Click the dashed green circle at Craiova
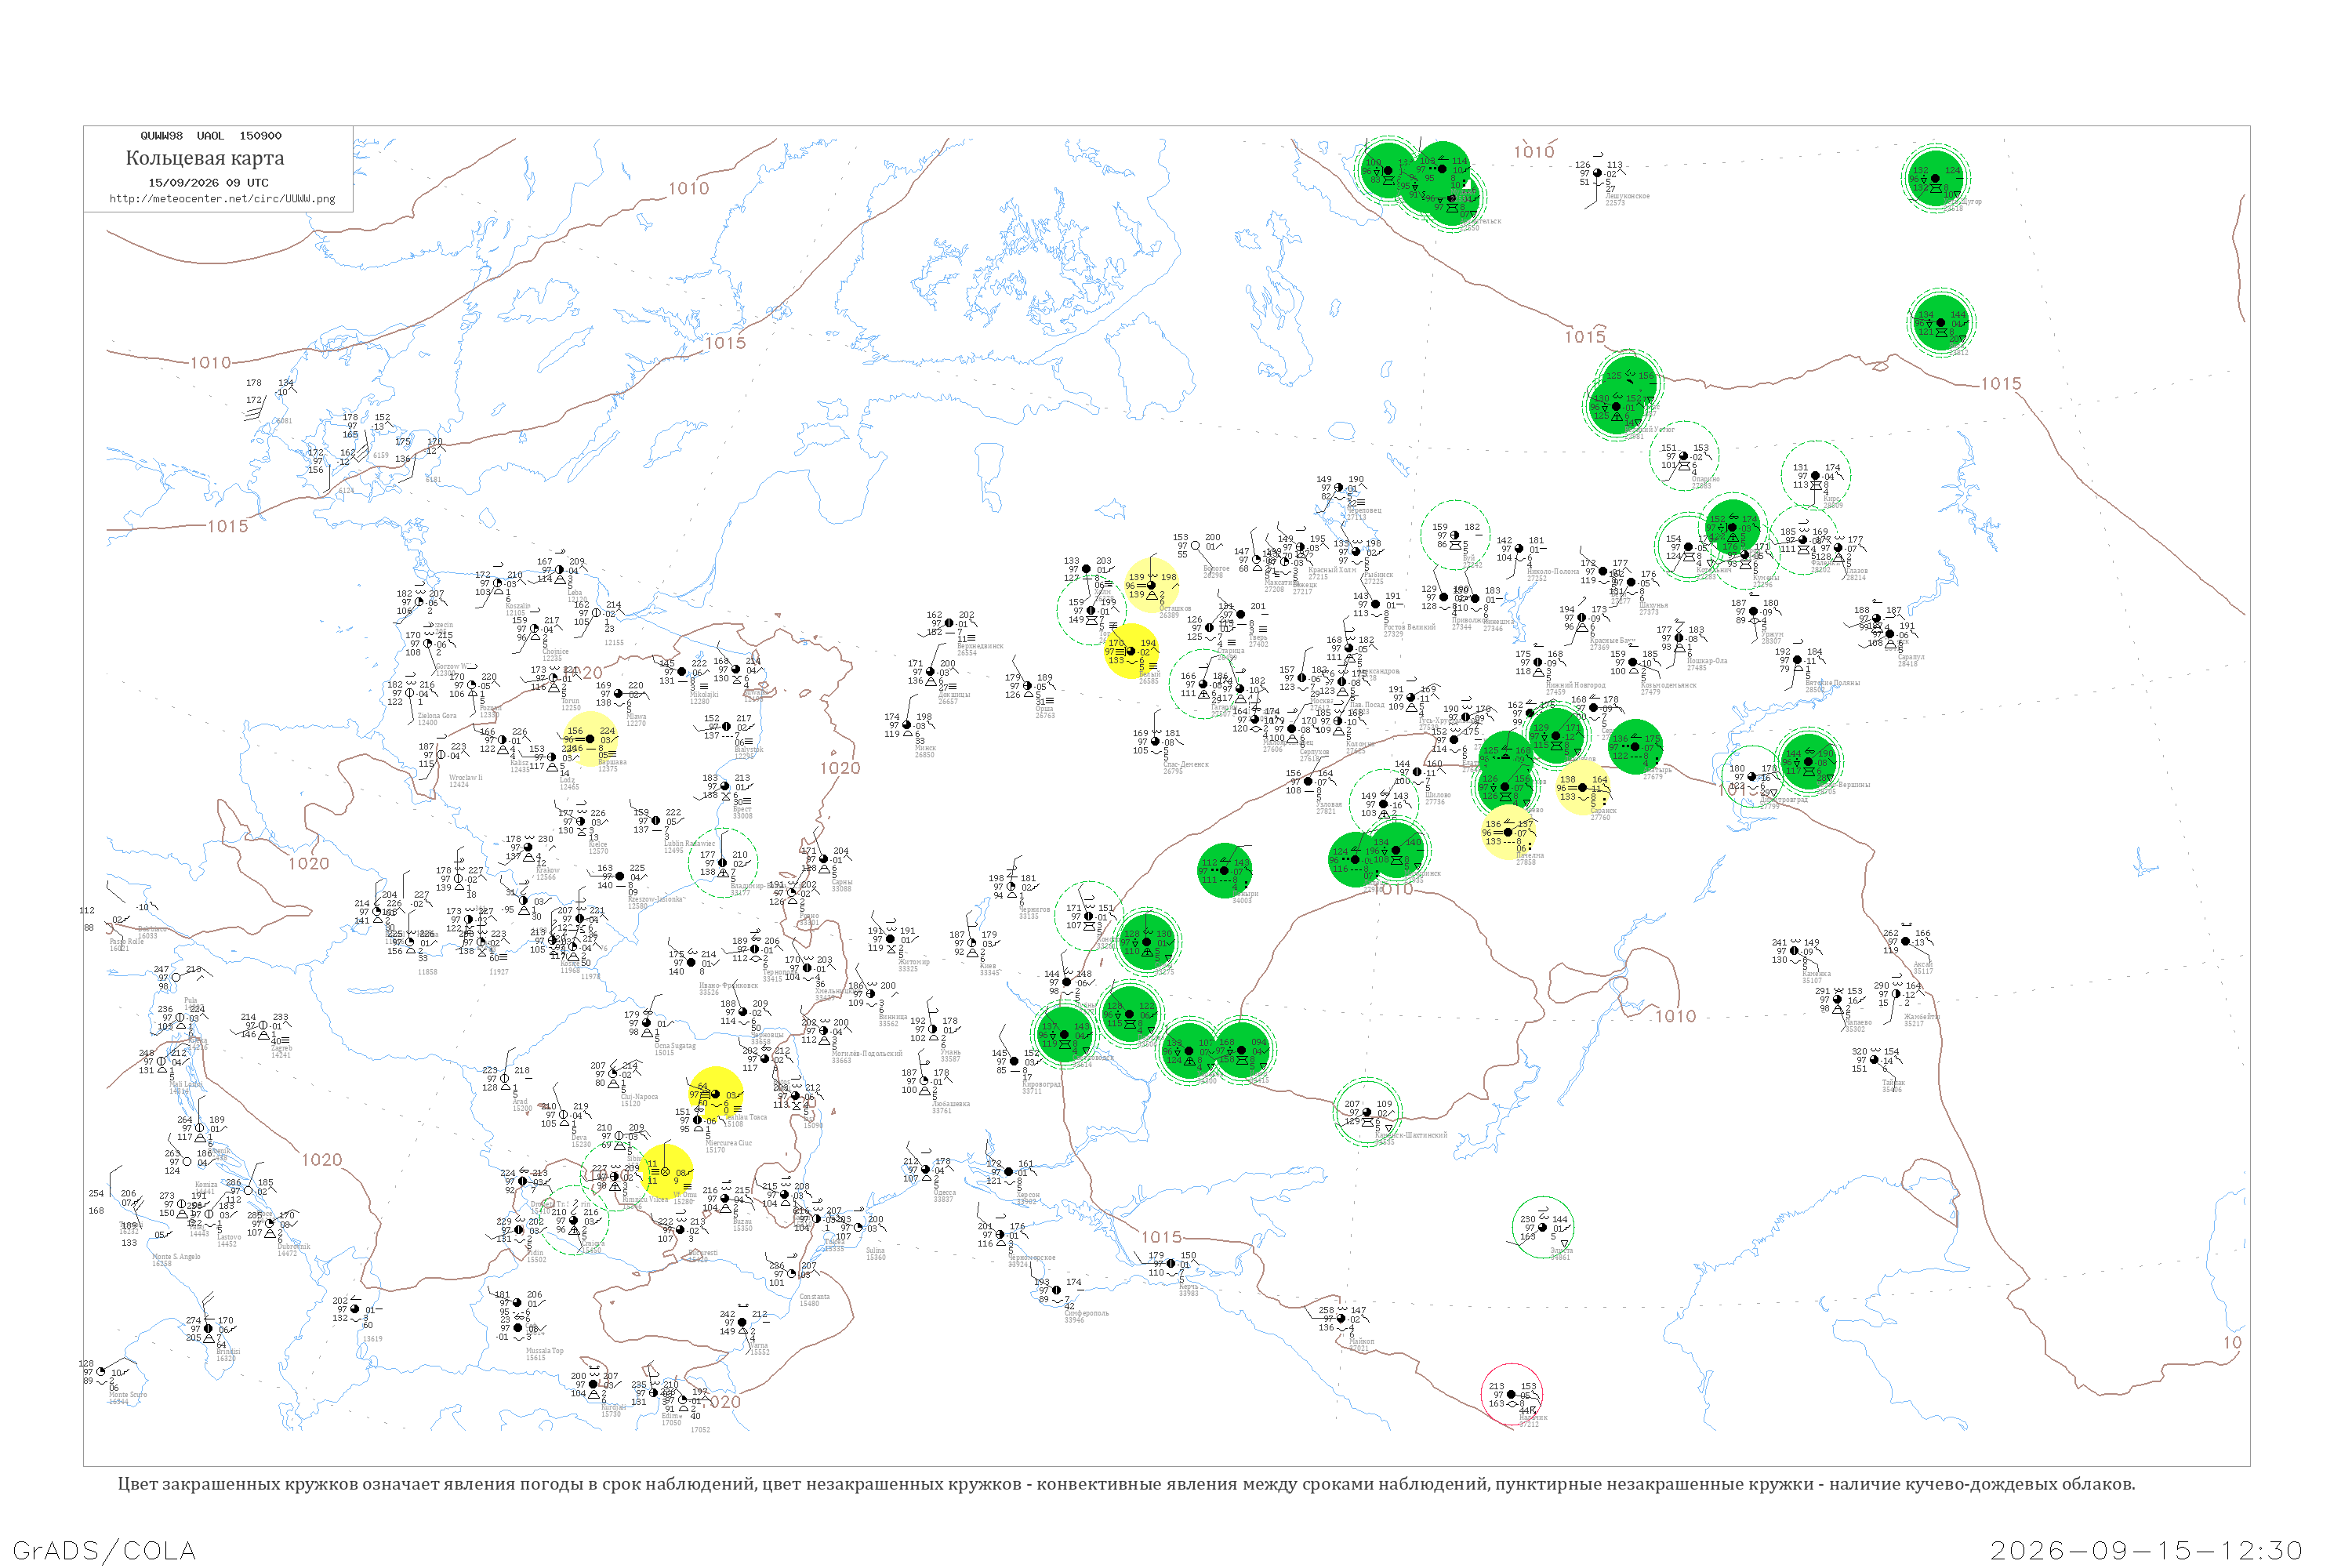Screen dimensions: 2352x1568 [x=573, y=1220]
